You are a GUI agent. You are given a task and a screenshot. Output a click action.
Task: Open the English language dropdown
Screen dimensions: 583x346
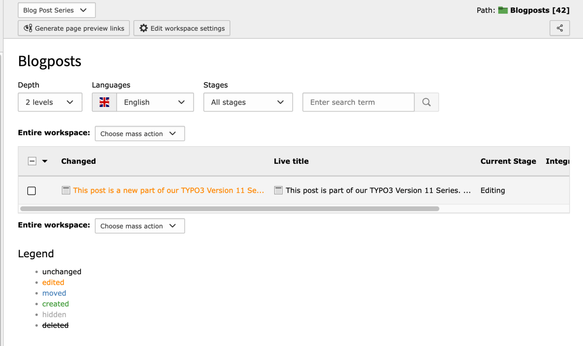coord(155,102)
